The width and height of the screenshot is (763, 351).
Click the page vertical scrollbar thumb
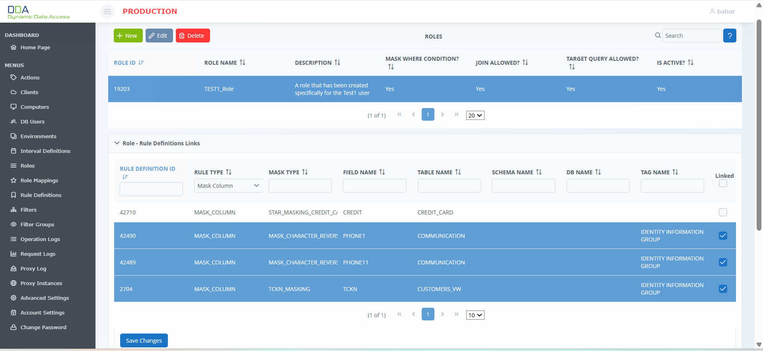(759, 125)
